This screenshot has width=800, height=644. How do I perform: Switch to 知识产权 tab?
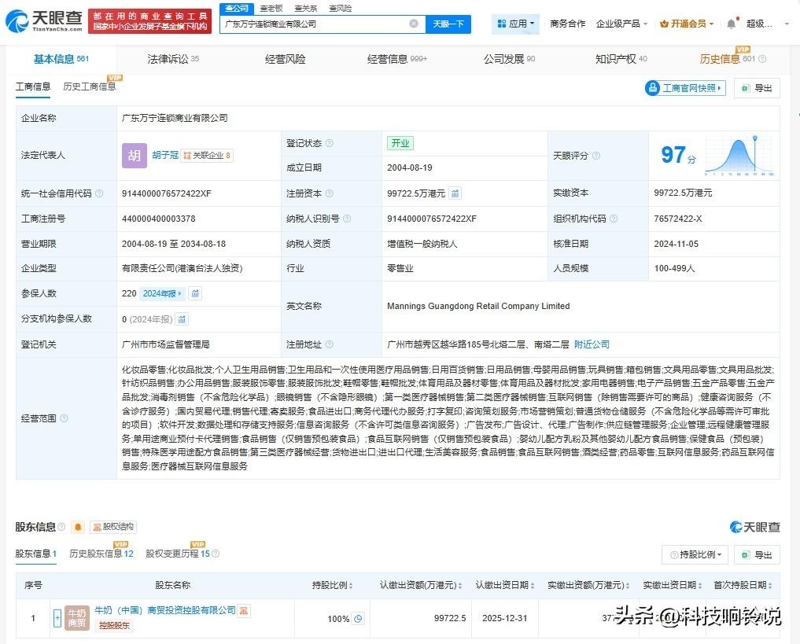[621, 59]
